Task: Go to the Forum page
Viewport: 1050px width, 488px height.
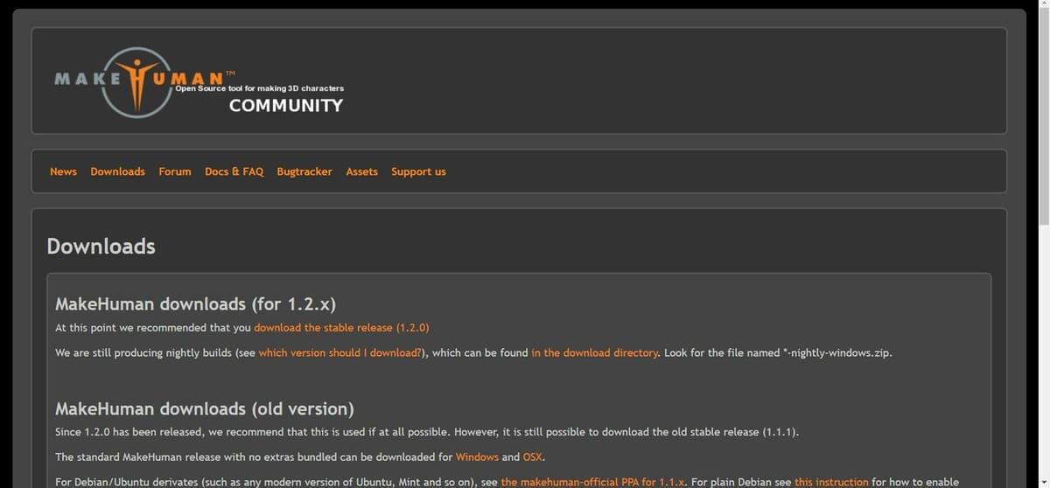Action: (175, 171)
